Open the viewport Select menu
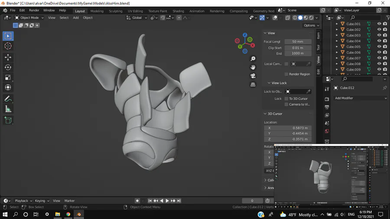 point(64,18)
